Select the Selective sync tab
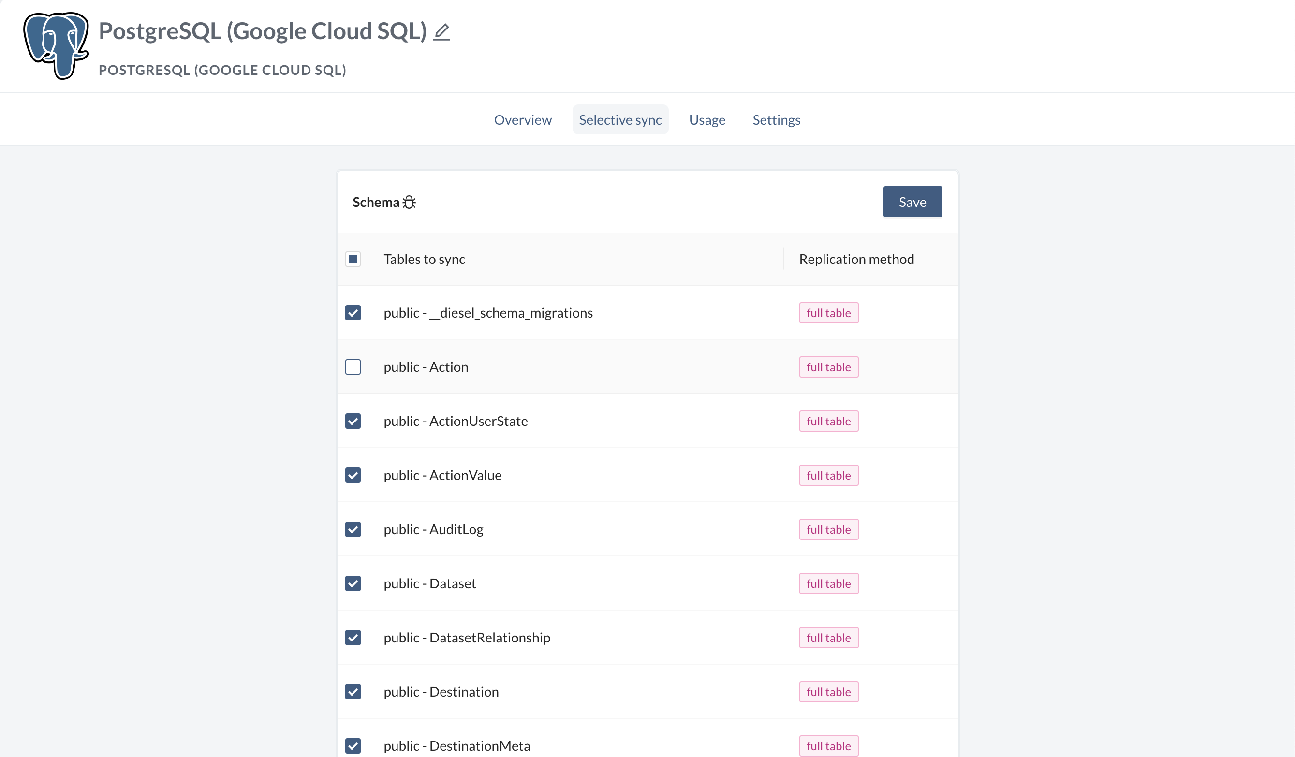Screen dimensions: 1295x757 pyautogui.click(x=620, y=120)
